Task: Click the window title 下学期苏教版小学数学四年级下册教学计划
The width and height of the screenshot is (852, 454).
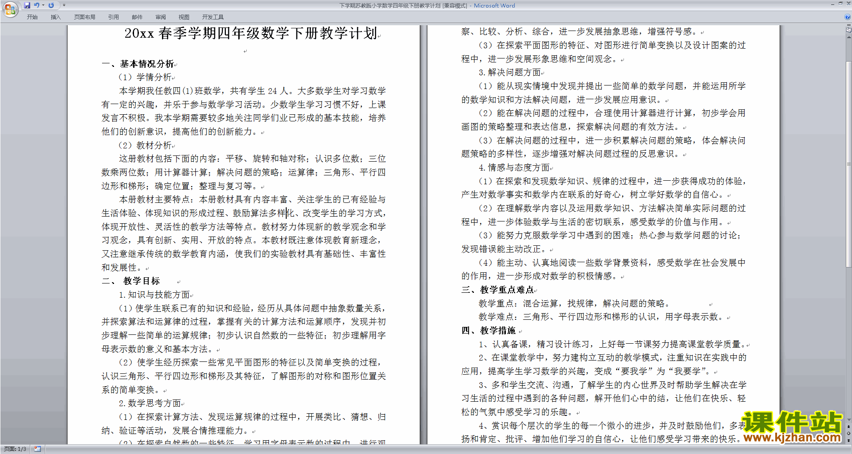Action: [x=390, y=6]
